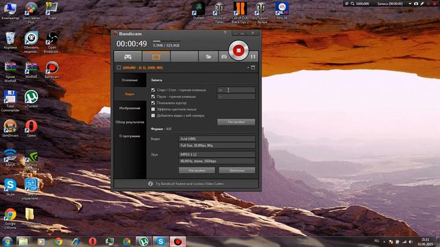440x247 pixels.
Task: Toggle Пауза hotkey checkbox
Action: click(153, 96)
